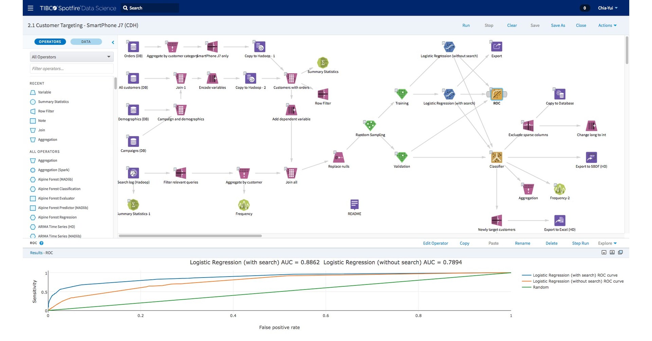Select Export to SBDF (HD) node

(x=591, y=157)
